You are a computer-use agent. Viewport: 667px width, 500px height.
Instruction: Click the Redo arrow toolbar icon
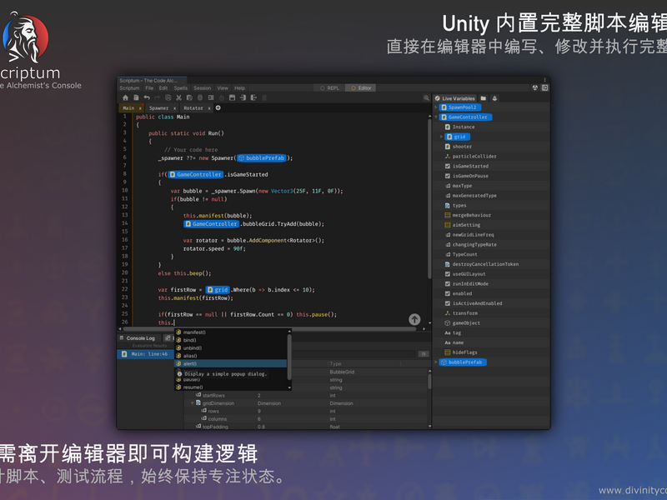coord(157,97)
